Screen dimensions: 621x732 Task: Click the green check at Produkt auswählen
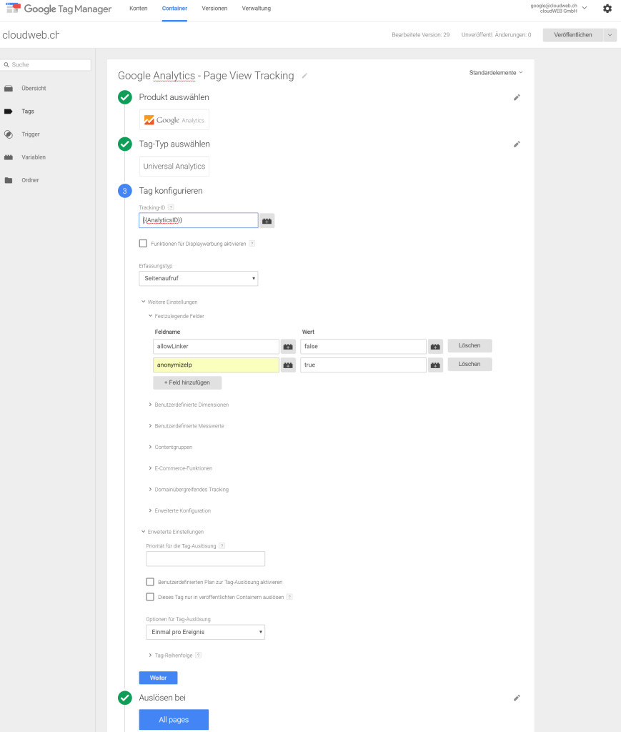coord(124,97)
